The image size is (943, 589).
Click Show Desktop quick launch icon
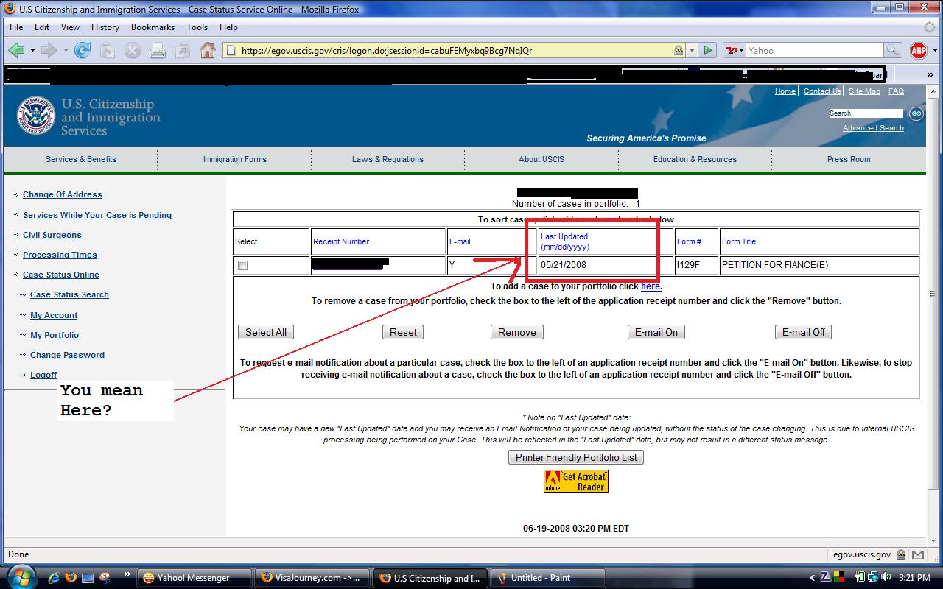(x=88, y=577)
